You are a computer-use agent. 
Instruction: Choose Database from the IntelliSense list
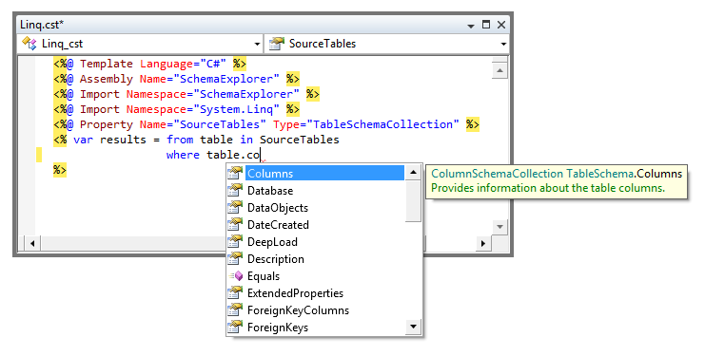click(270, 191)
